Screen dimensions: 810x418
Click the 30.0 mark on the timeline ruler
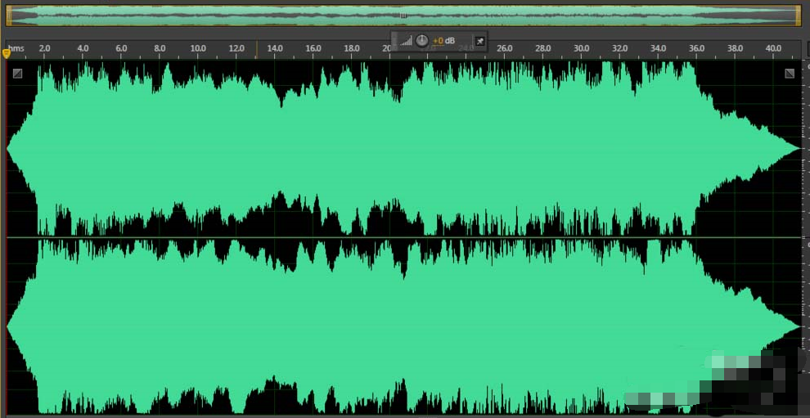581,49
